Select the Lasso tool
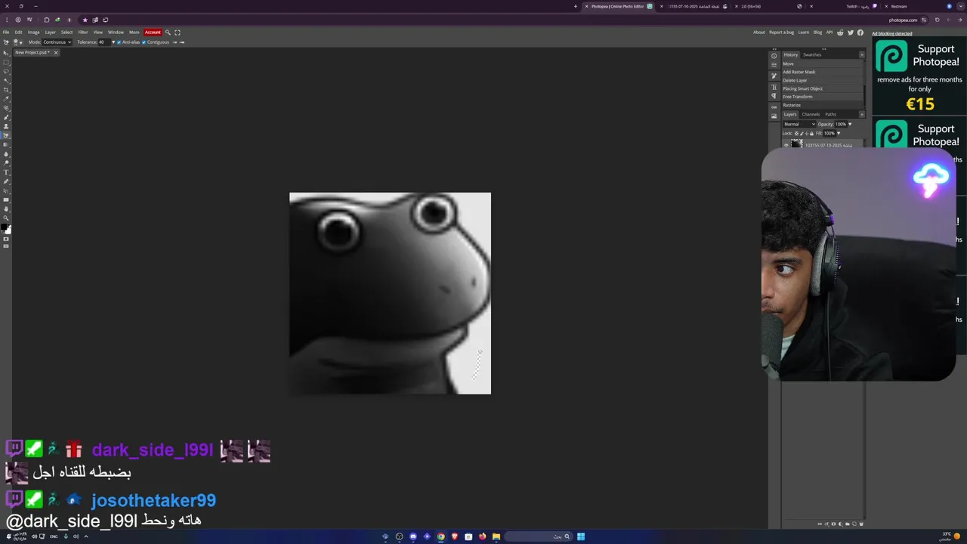Viewport: 967px width, 544px height. point(6,72)
